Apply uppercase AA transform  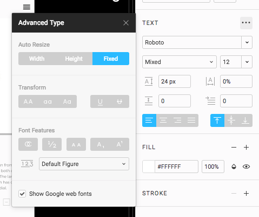pyautogui.click(x=28, y=101)
